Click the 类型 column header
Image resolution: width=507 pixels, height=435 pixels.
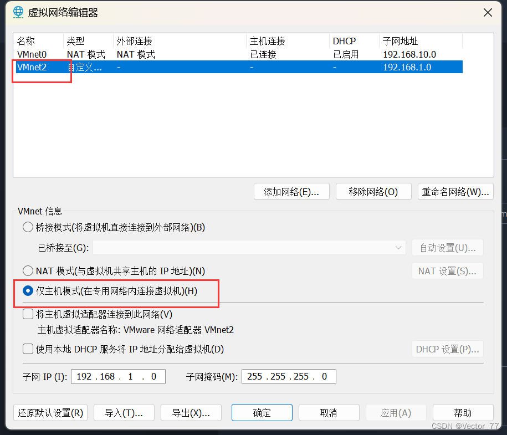pyautogui.click(x=88, y=41)
